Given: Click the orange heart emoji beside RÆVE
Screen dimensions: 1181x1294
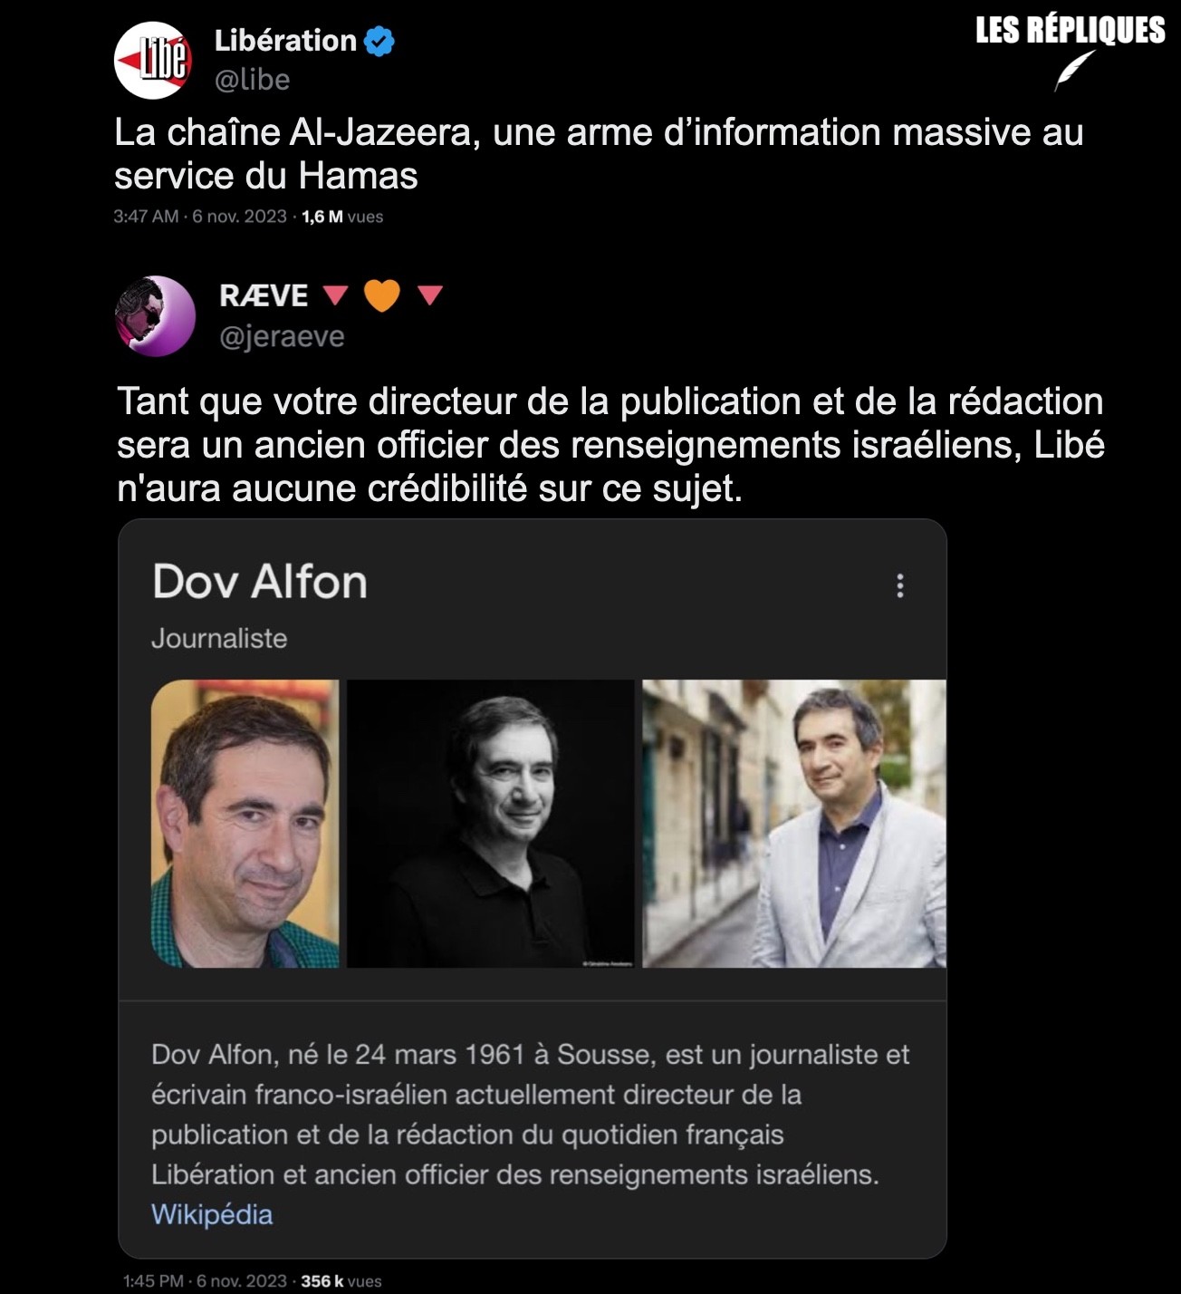Looking at the screenshot, I should point(381,295).
